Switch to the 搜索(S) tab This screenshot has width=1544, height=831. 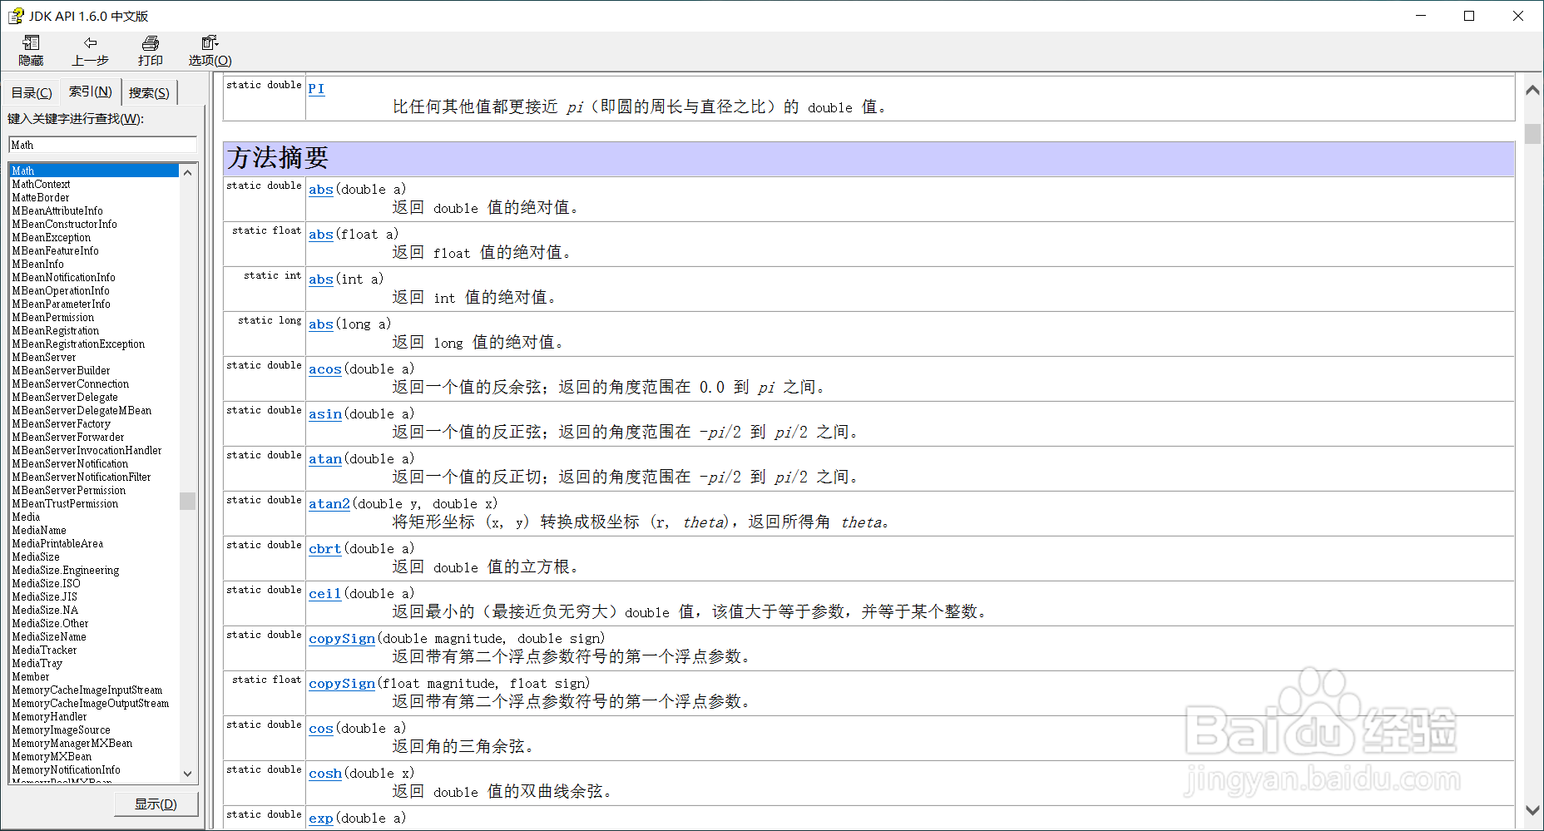coord(149,92)
